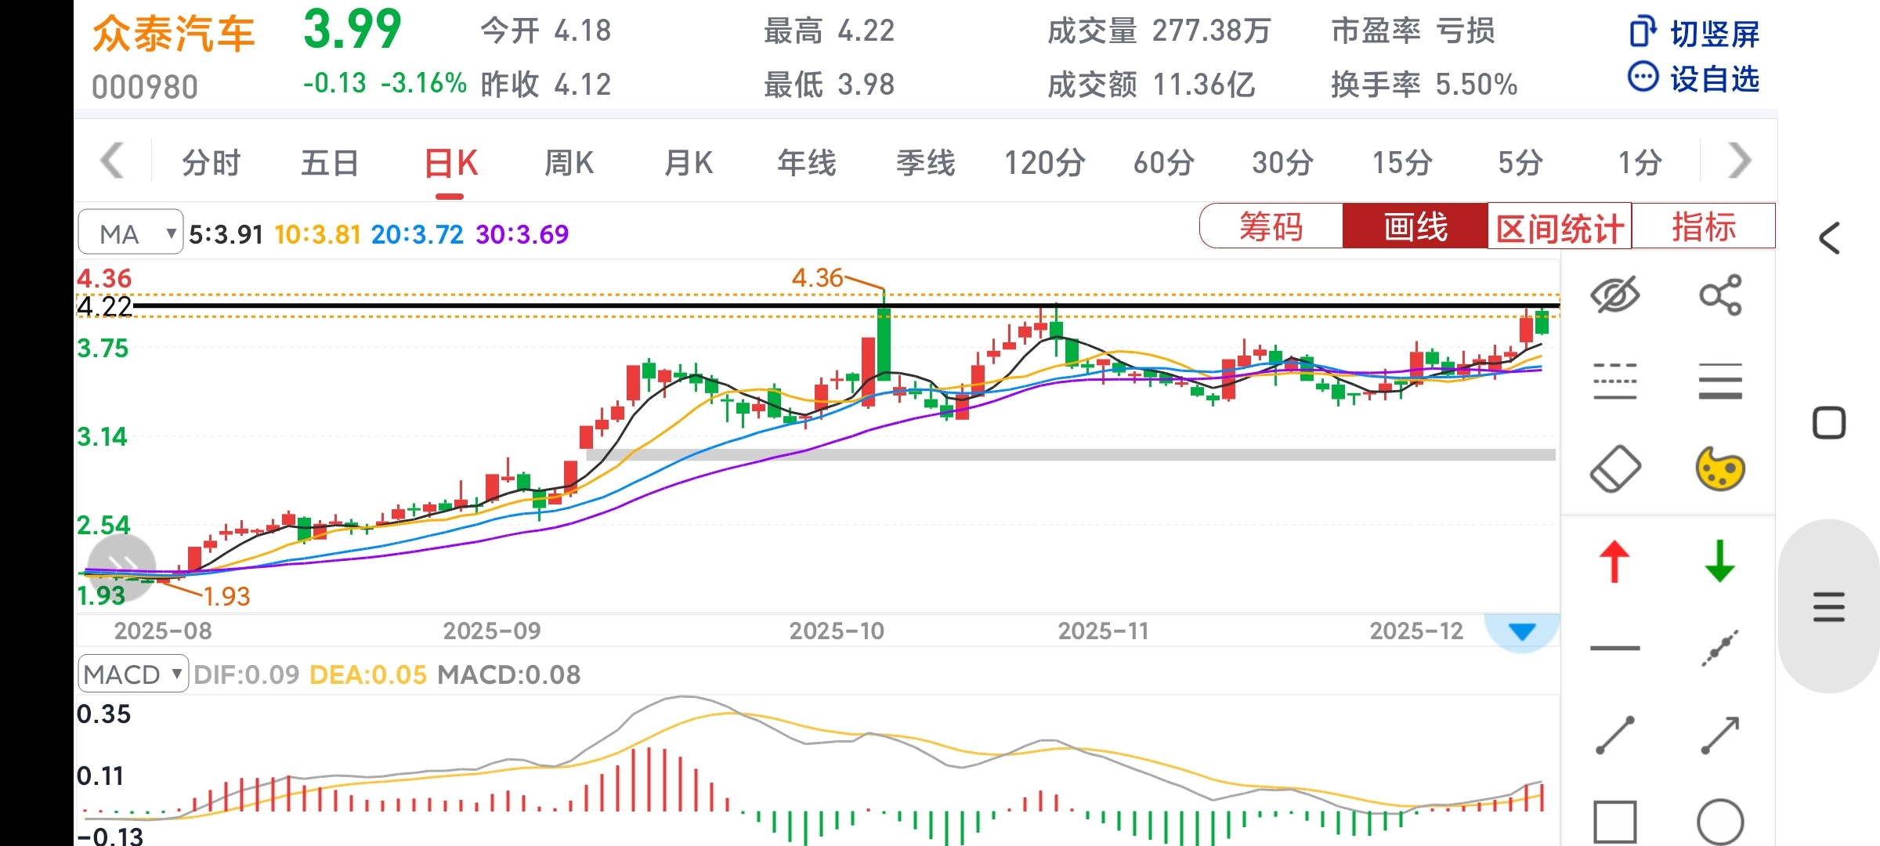Hide drawings with the crossed-eye icon
This screenshot has width=1880, height=846.
pos(1614,295)
